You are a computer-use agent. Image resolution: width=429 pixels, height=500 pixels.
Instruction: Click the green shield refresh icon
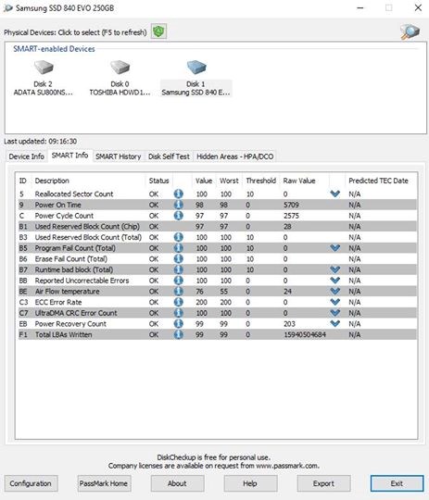click(158, 31)
